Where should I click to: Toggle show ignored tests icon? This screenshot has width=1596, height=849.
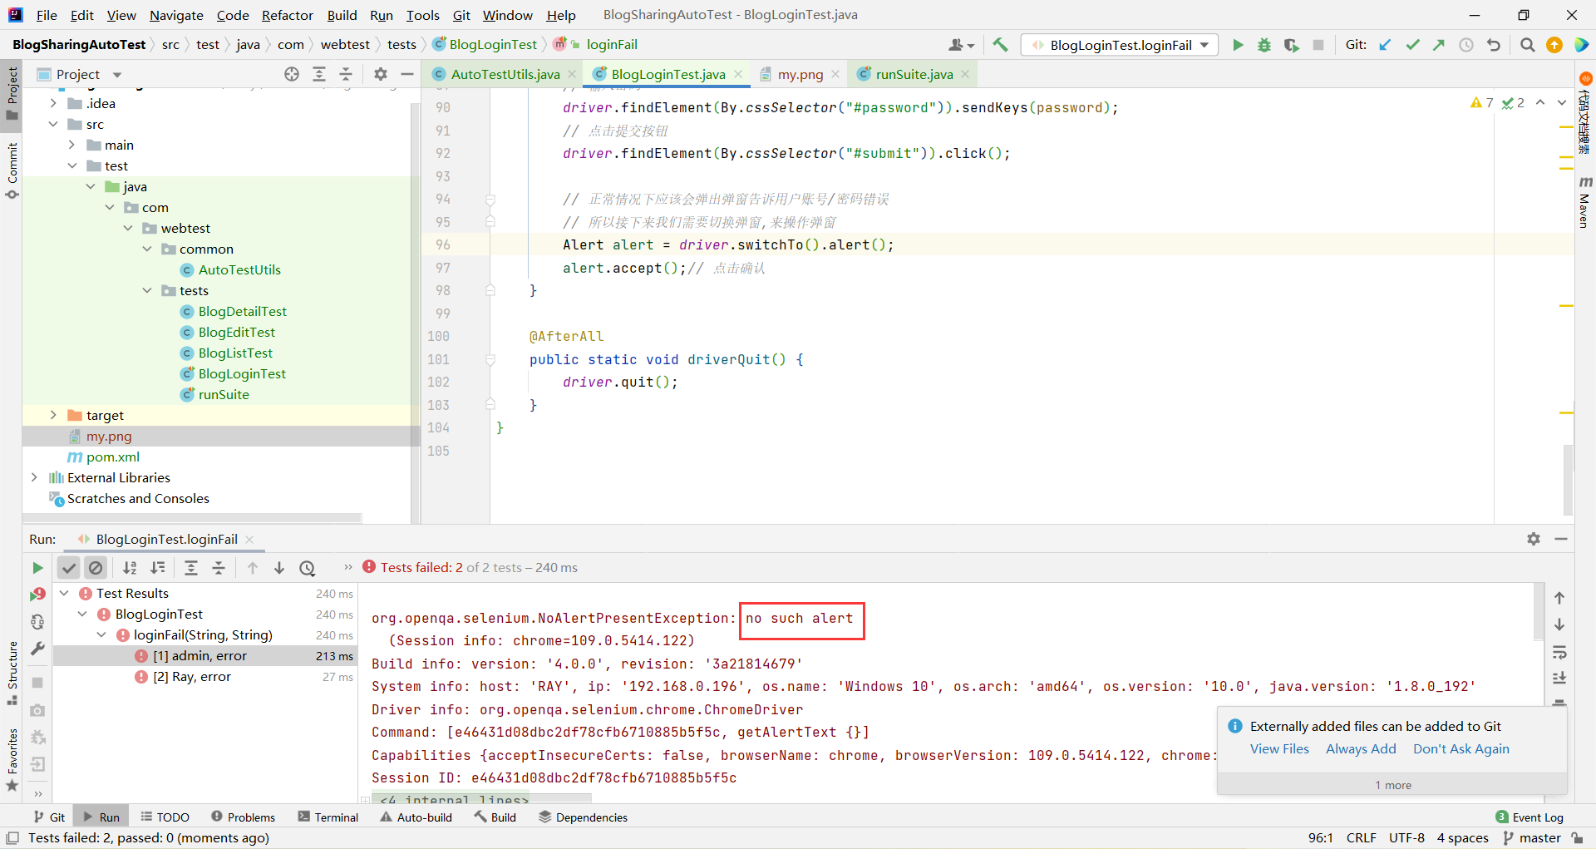click(x=96, y=568)
